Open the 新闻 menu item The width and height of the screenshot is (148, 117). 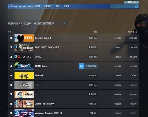[57, 6]
